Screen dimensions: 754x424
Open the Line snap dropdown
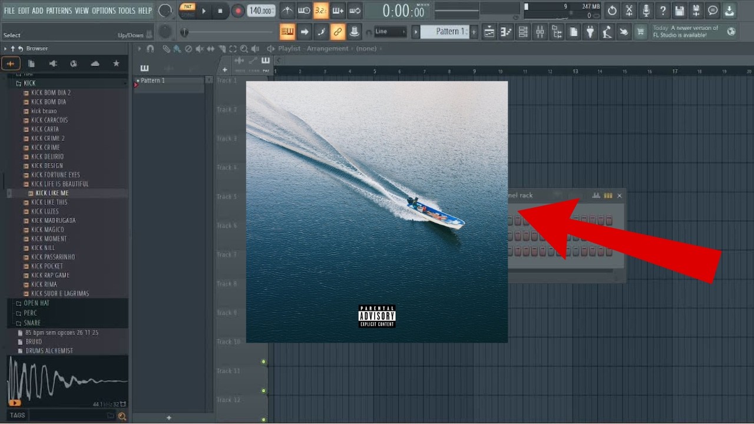click(x=390, y=32)
